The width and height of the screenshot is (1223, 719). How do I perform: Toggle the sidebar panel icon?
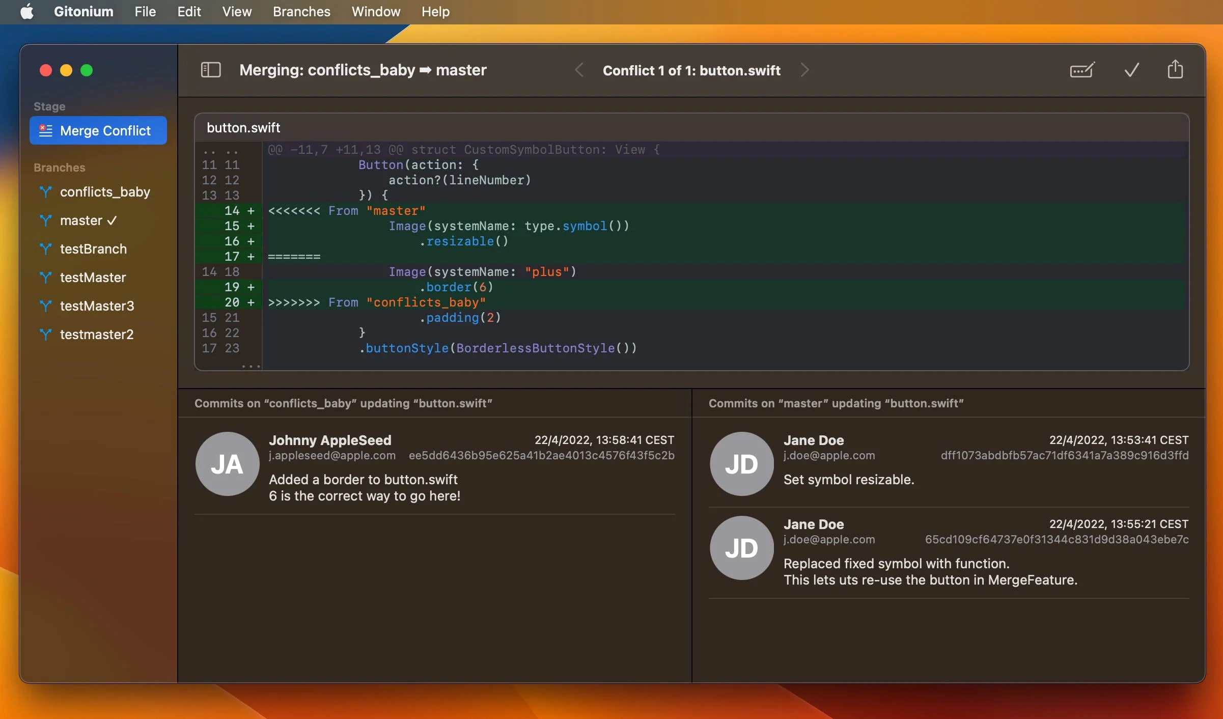[211, 70]
